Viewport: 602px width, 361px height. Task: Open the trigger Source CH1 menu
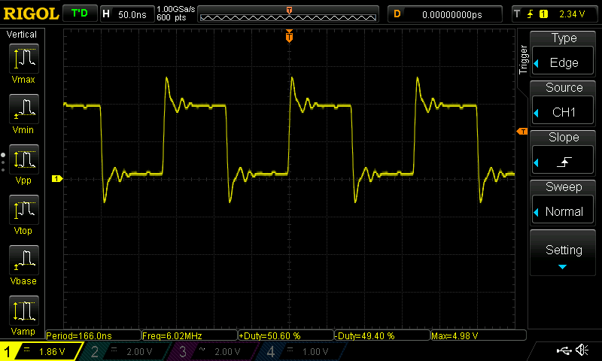(x=564, y=104)
